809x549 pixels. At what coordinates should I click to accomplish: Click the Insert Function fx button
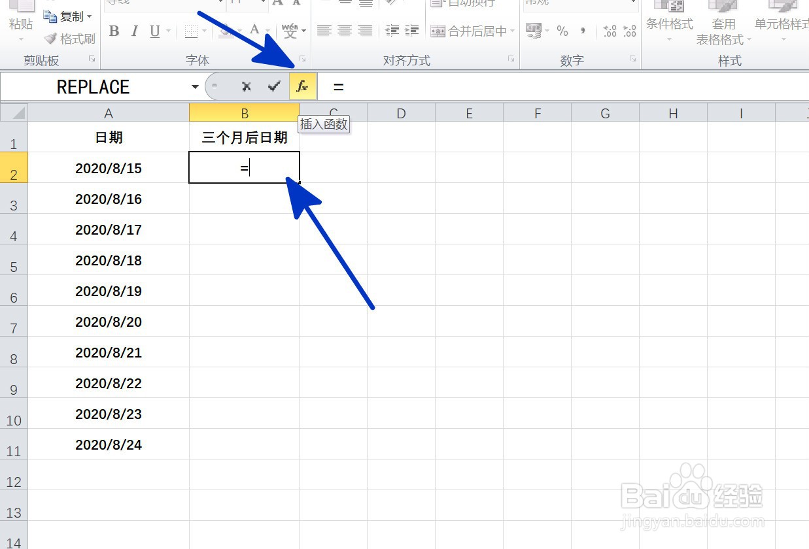(x=302, y=86)
